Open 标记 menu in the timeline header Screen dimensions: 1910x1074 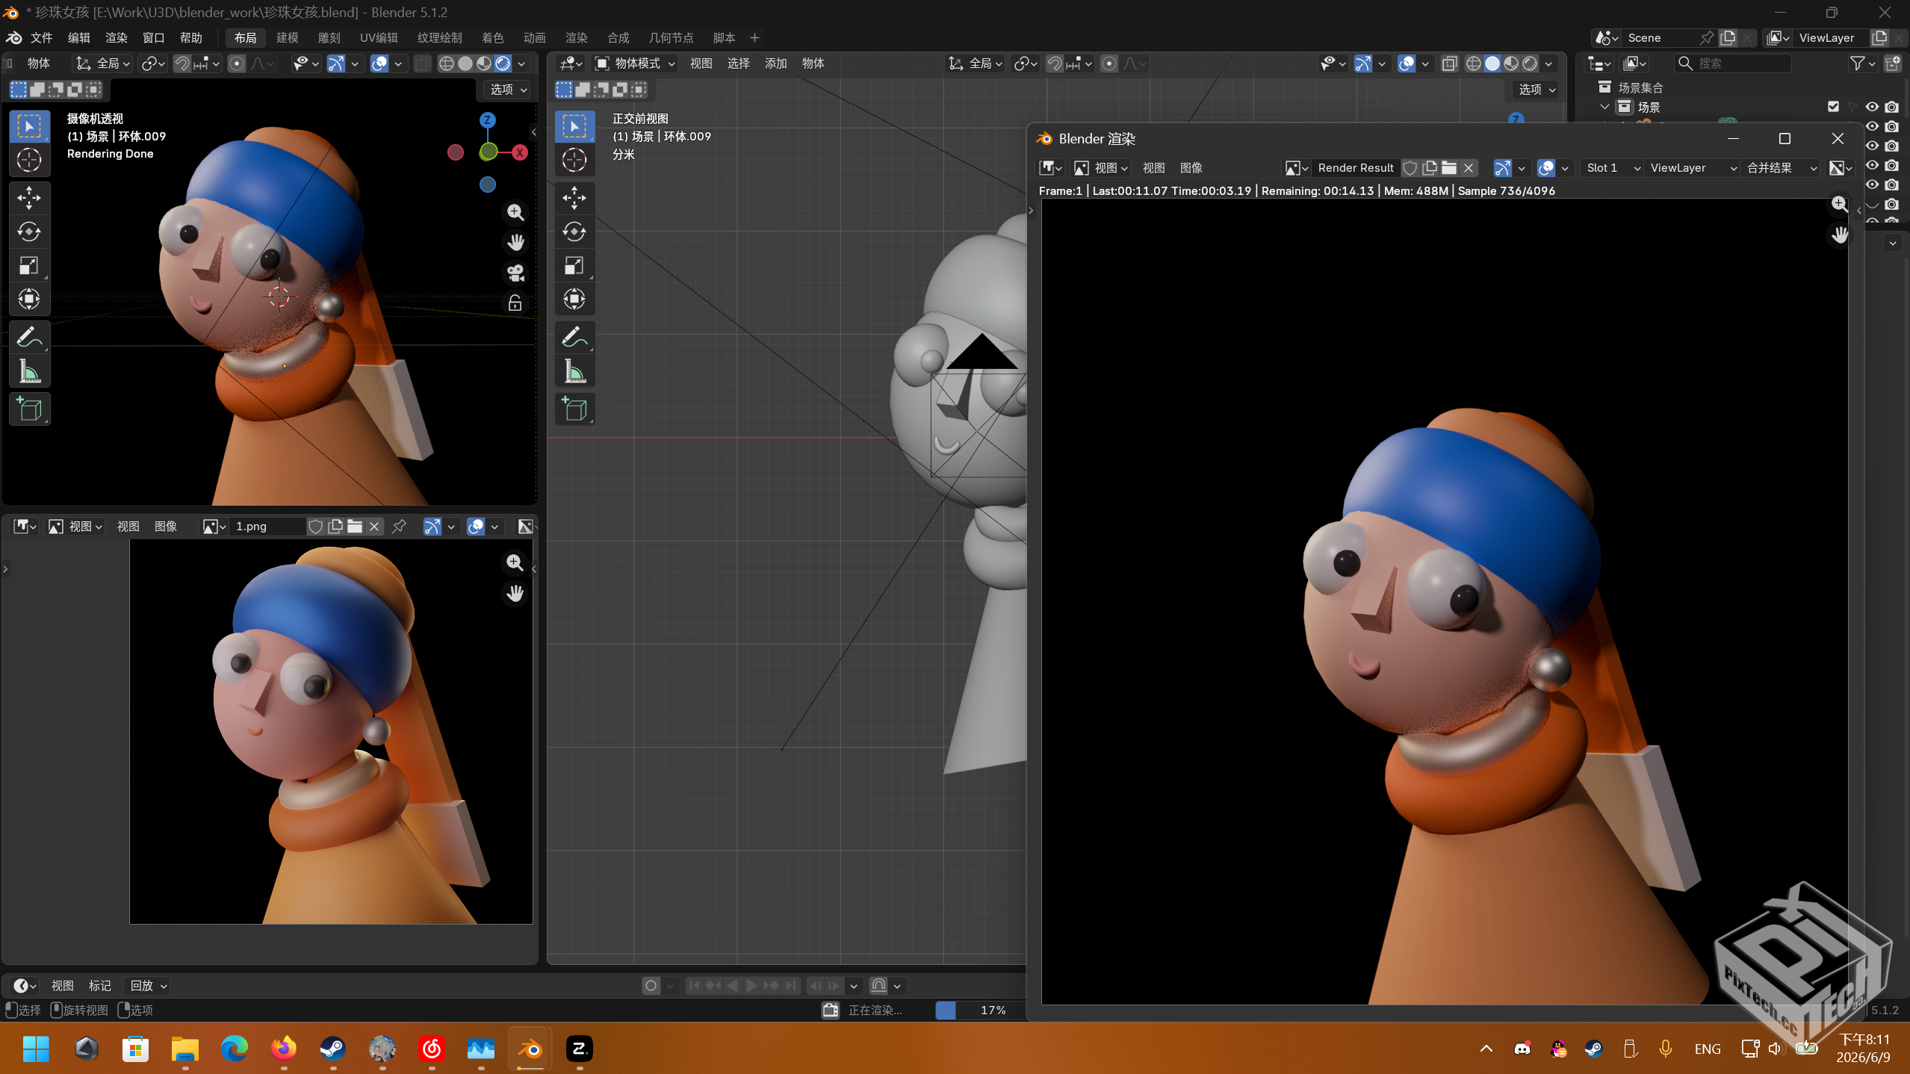[x=100, y=986]
